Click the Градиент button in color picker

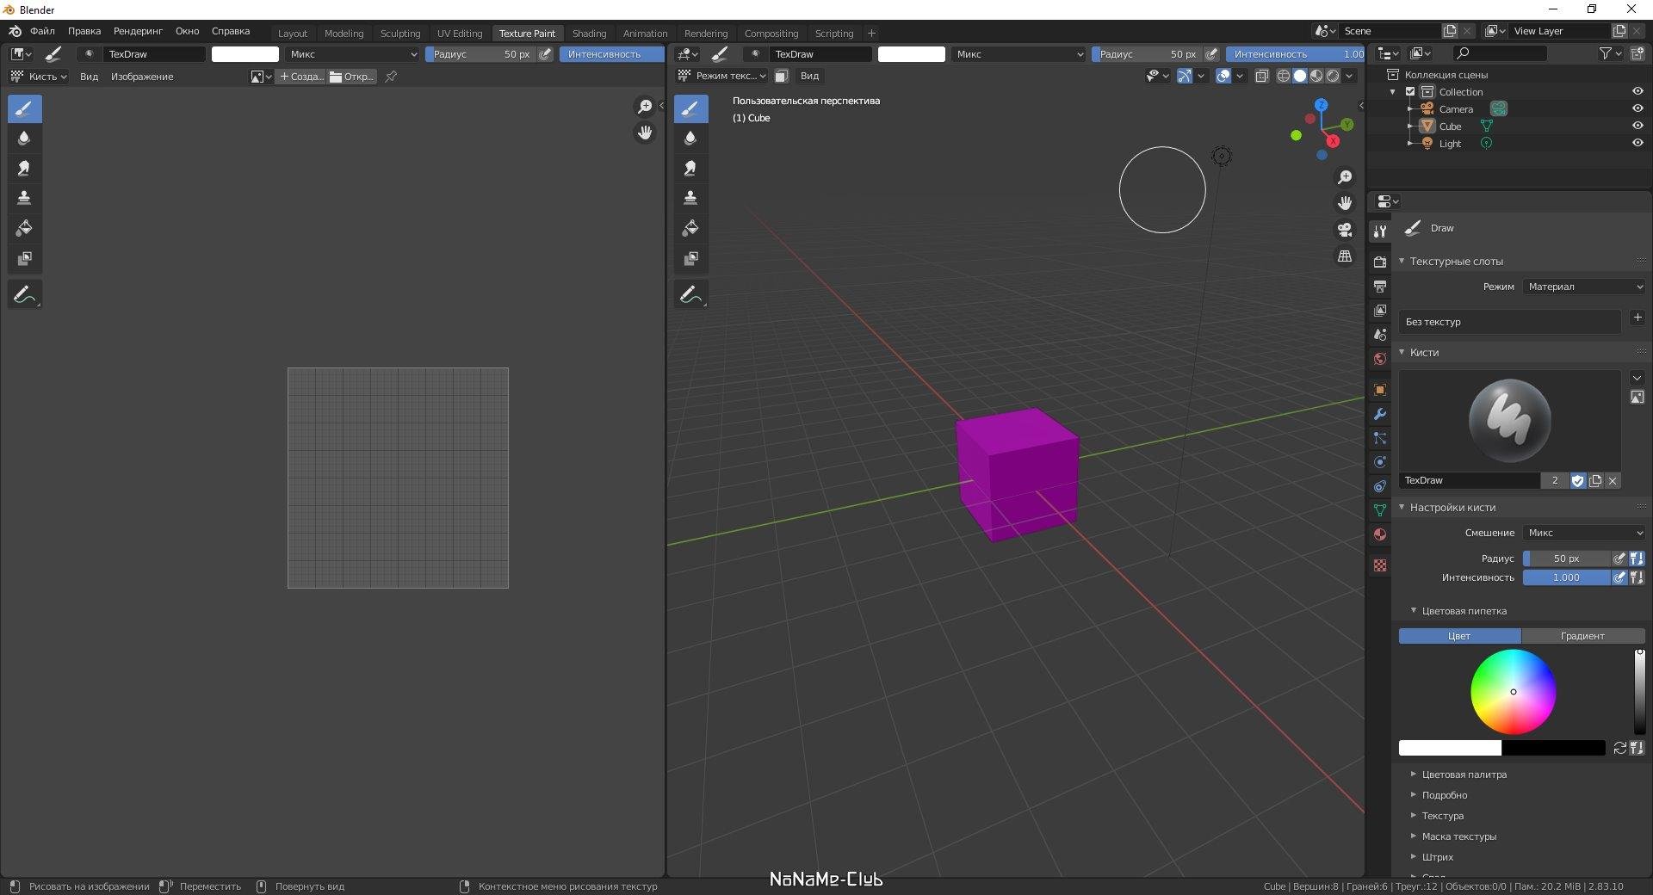(x=1582, y=636)
